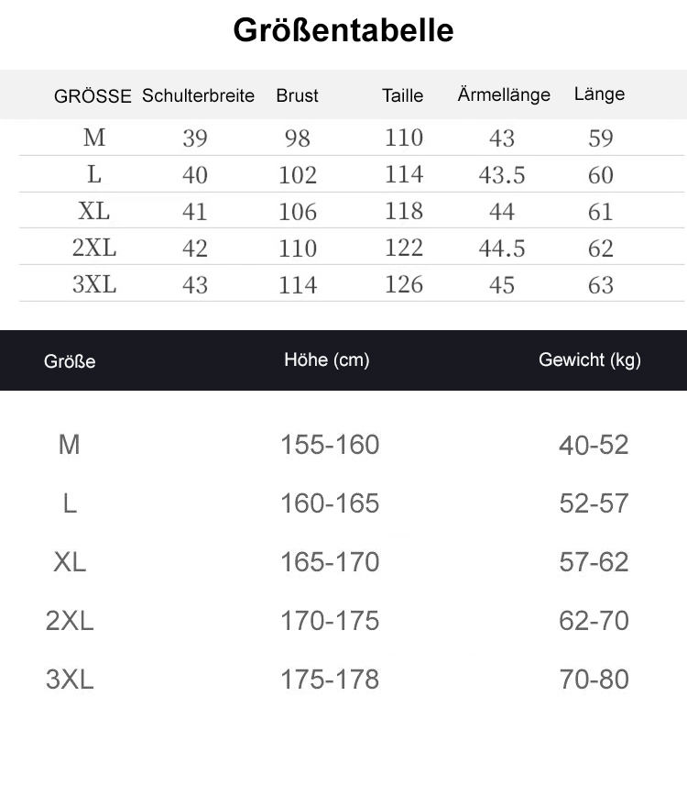This screenshot has width=687, height=785.
Task: Click the 57-62 weight range
Action: pos(594,562)
